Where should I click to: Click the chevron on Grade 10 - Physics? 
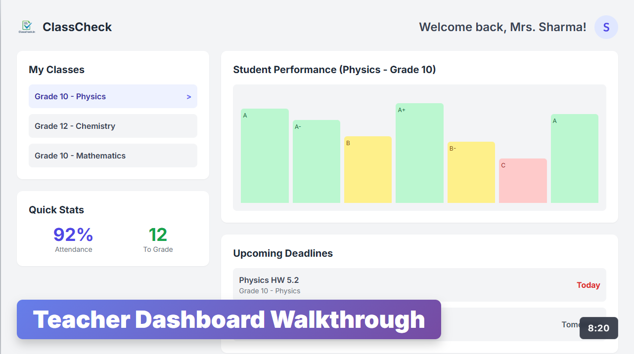tap(188, 97)
